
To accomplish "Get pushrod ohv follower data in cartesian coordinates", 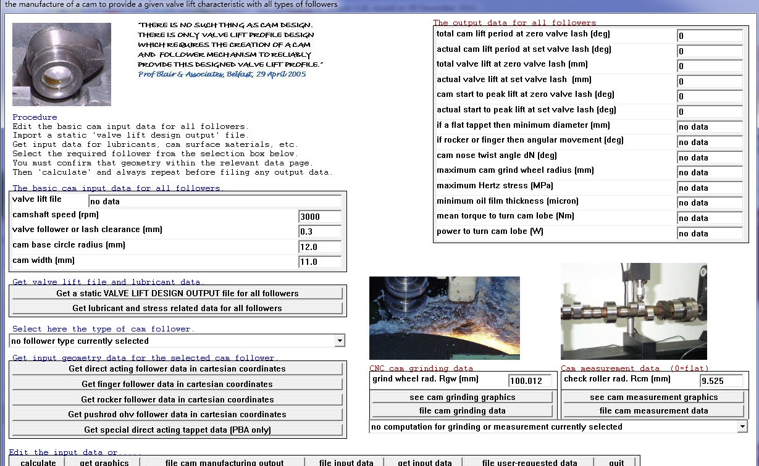I will click(177, 414).
